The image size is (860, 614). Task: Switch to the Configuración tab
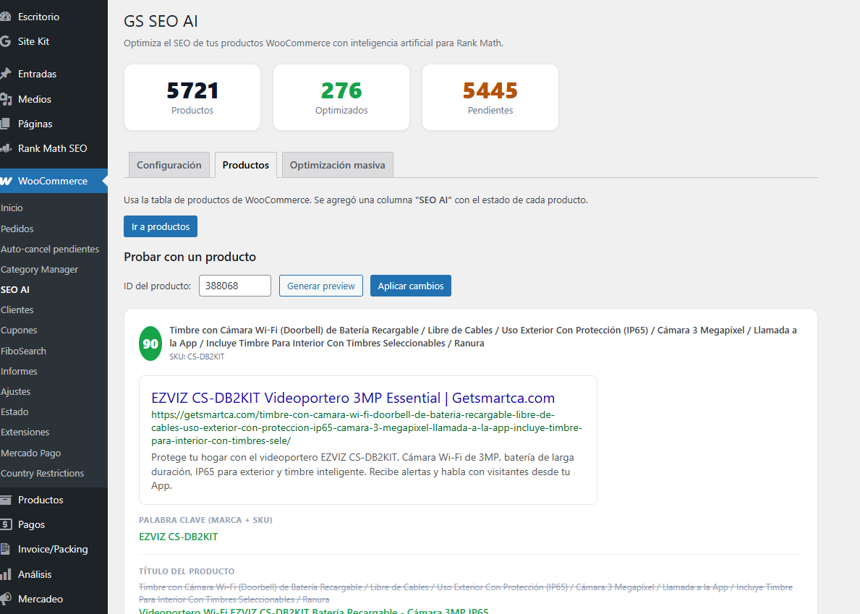[x=169, y=165]
